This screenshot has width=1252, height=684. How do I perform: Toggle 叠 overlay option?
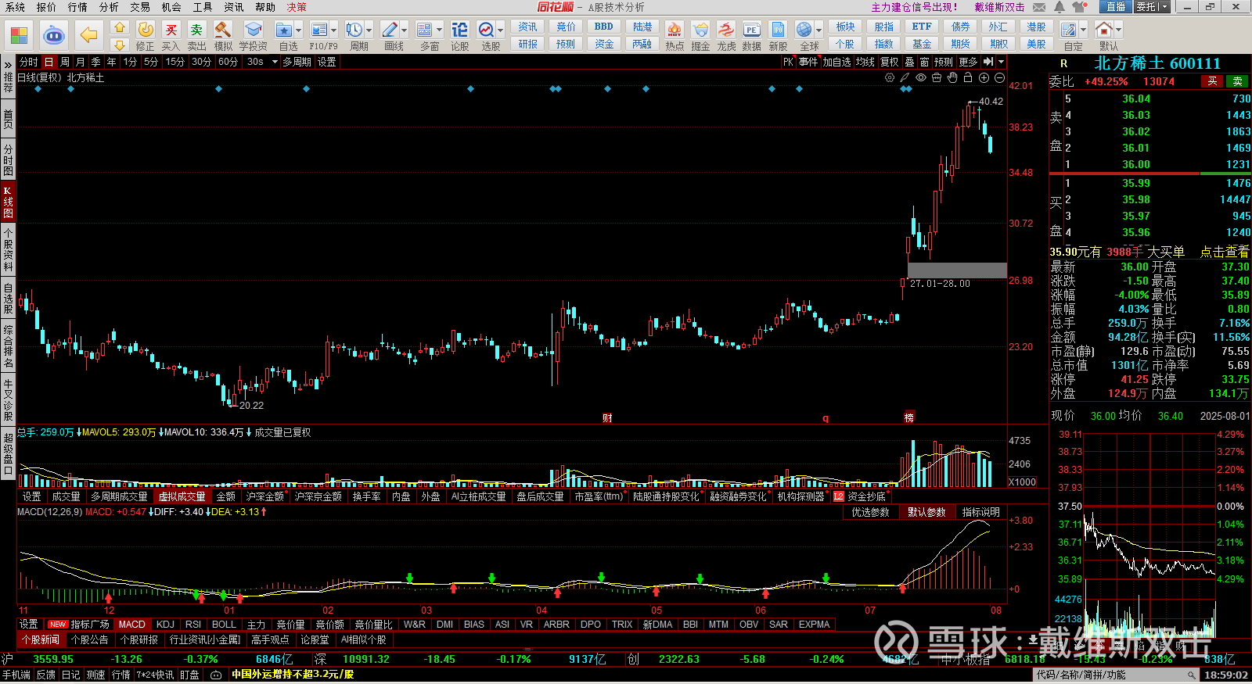pyautogui.click(x=909, y=62)
